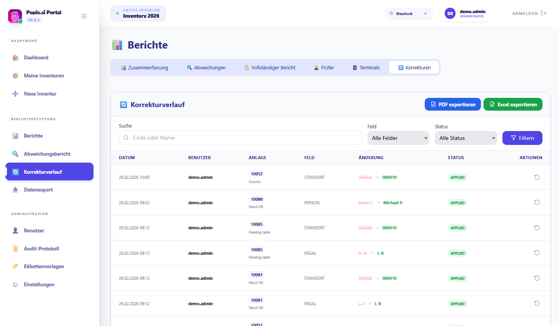The image size is (559, 326).
Task: Click the logout arrow icon beside Abmelden
Action: pos(543,13)
